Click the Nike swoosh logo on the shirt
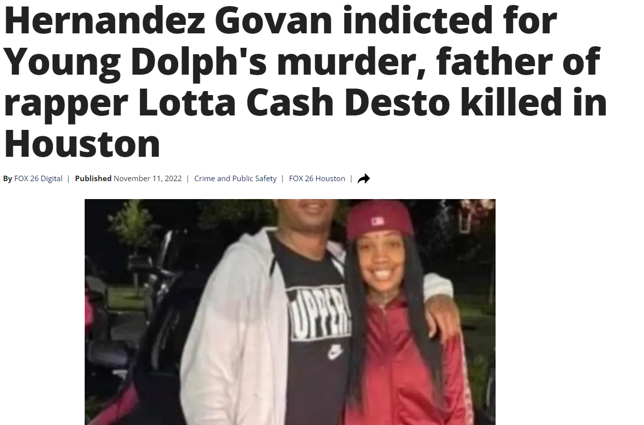This screenshot has height=425, width=644. (x=336, y=352)
